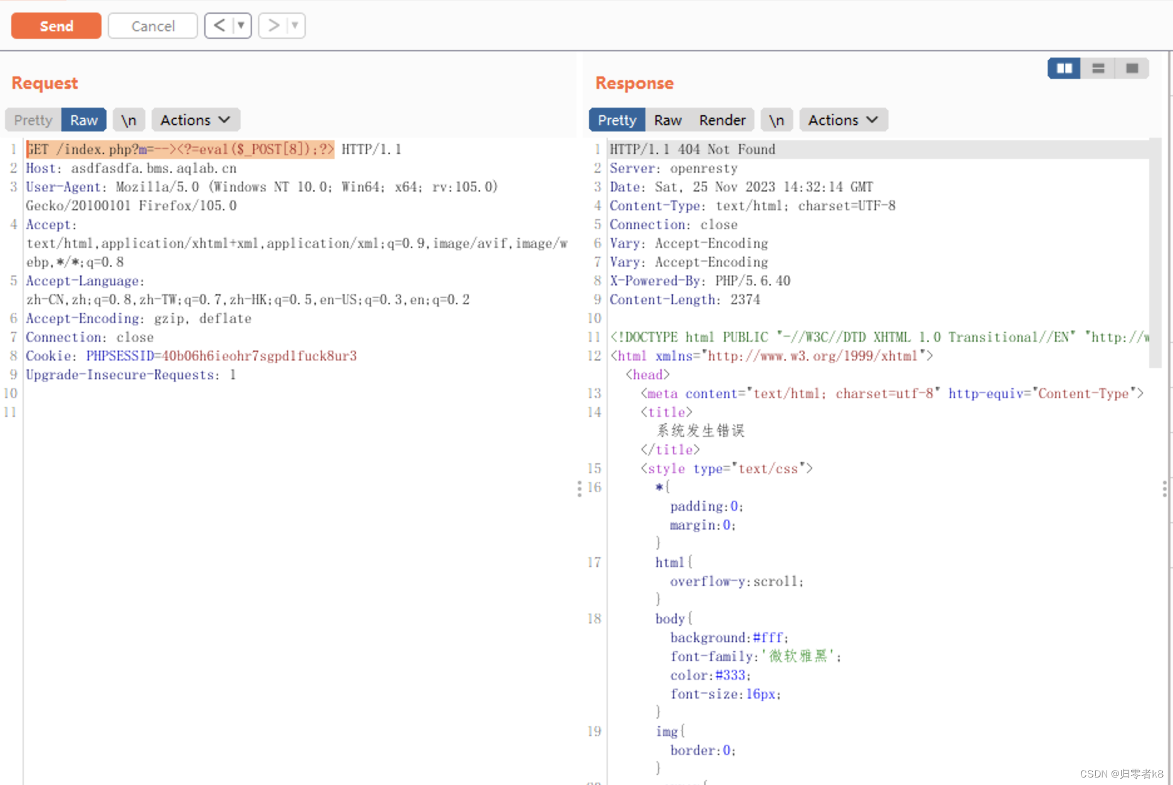Open the Actions menu in Request panel
Viewport: 1173px width, 785px height.
195,120
